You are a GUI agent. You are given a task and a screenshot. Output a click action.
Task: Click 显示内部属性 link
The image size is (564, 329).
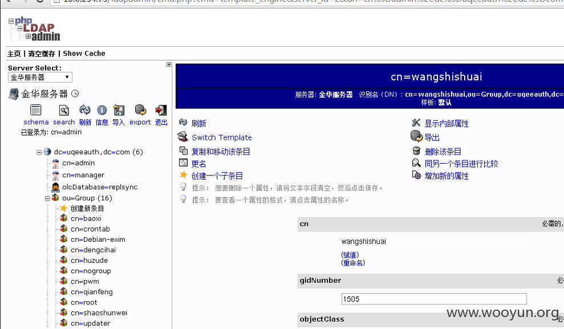click(x=447, y=124)
